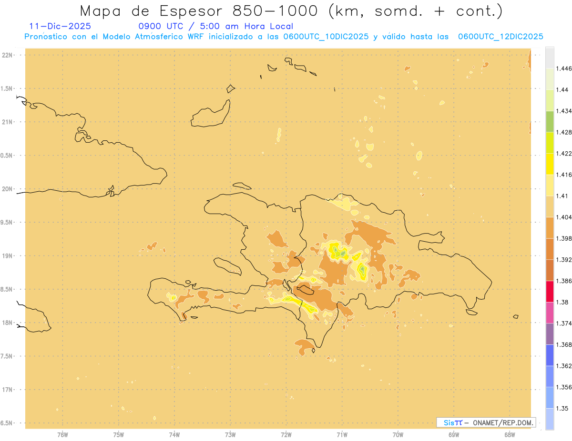This screenshot has height=441, width=572.
Task: Select the bright yellow swatch above 1.416
Action: (550, 164)
